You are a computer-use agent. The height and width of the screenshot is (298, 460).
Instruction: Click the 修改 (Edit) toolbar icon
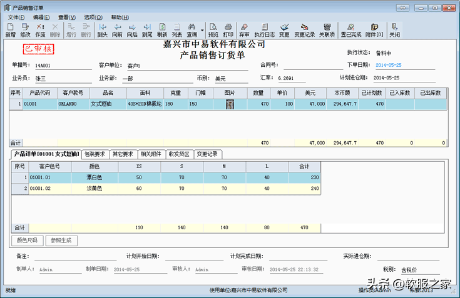[x=25, y=30]
